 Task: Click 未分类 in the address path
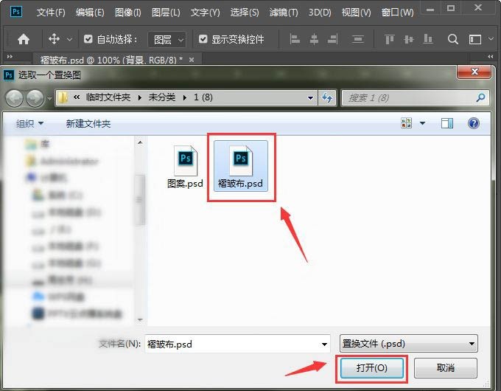162,97
